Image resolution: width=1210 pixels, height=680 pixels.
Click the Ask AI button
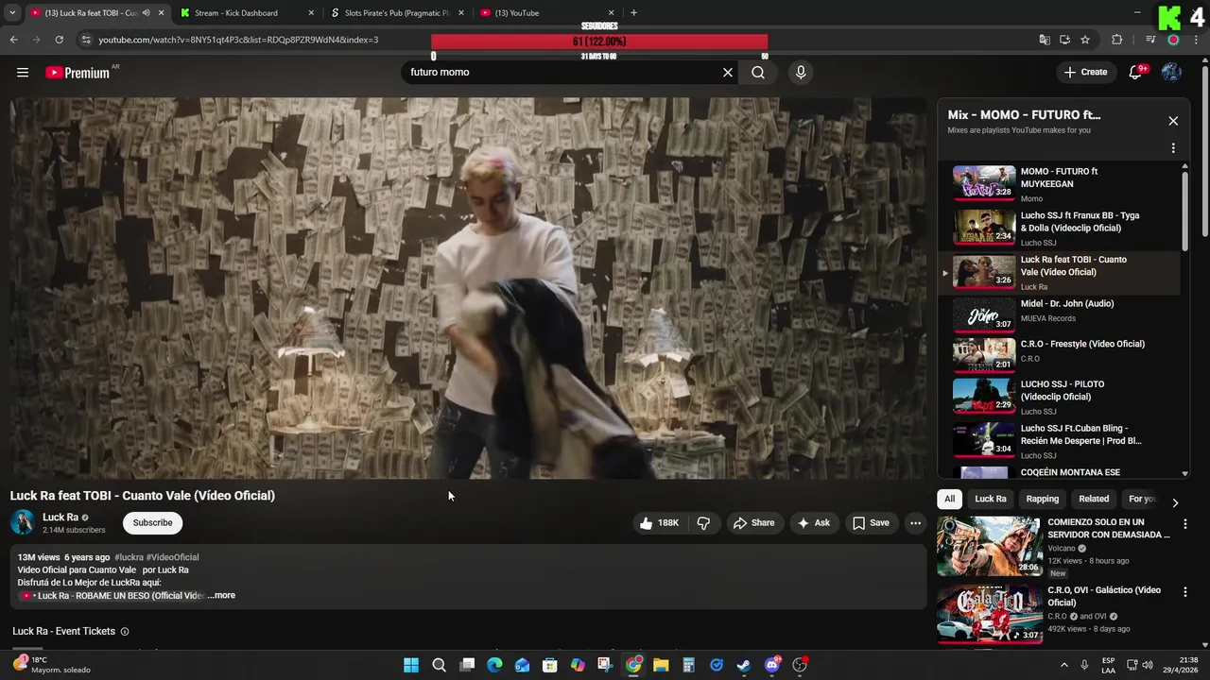[x=813, y=522]
